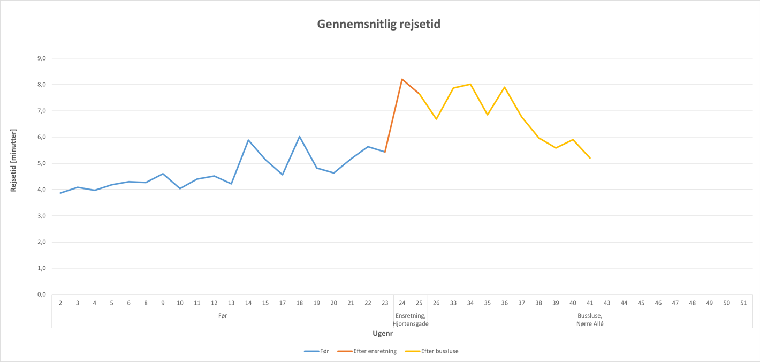Screen dimensions: 760x362
Task: Click the 9,0 value on the vertical axis
Action: (x=41, y=58)
